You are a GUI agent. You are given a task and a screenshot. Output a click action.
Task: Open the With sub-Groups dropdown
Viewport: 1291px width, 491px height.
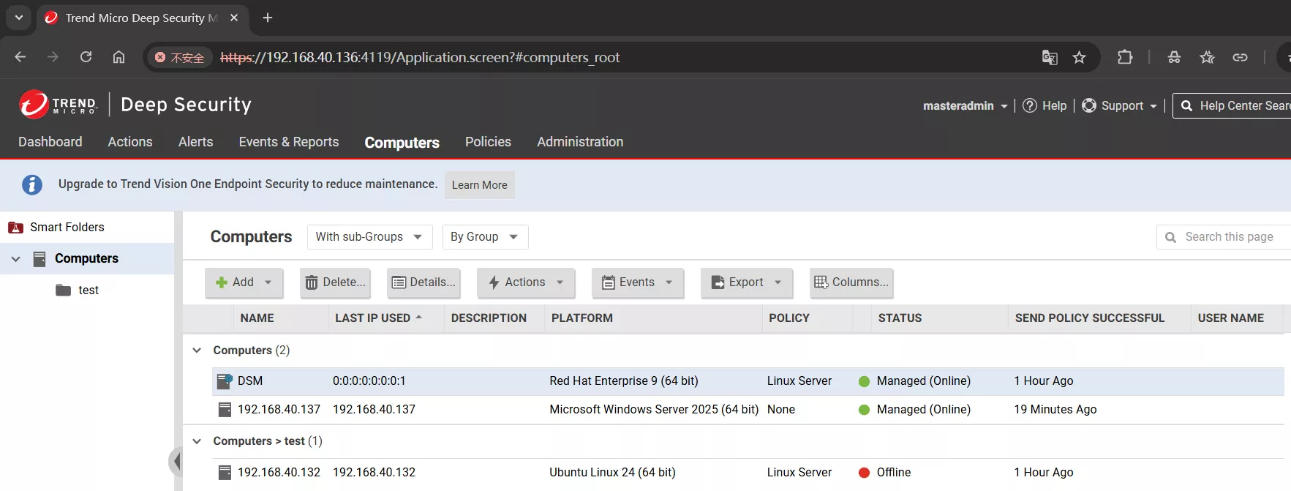(x=369, y=237)
